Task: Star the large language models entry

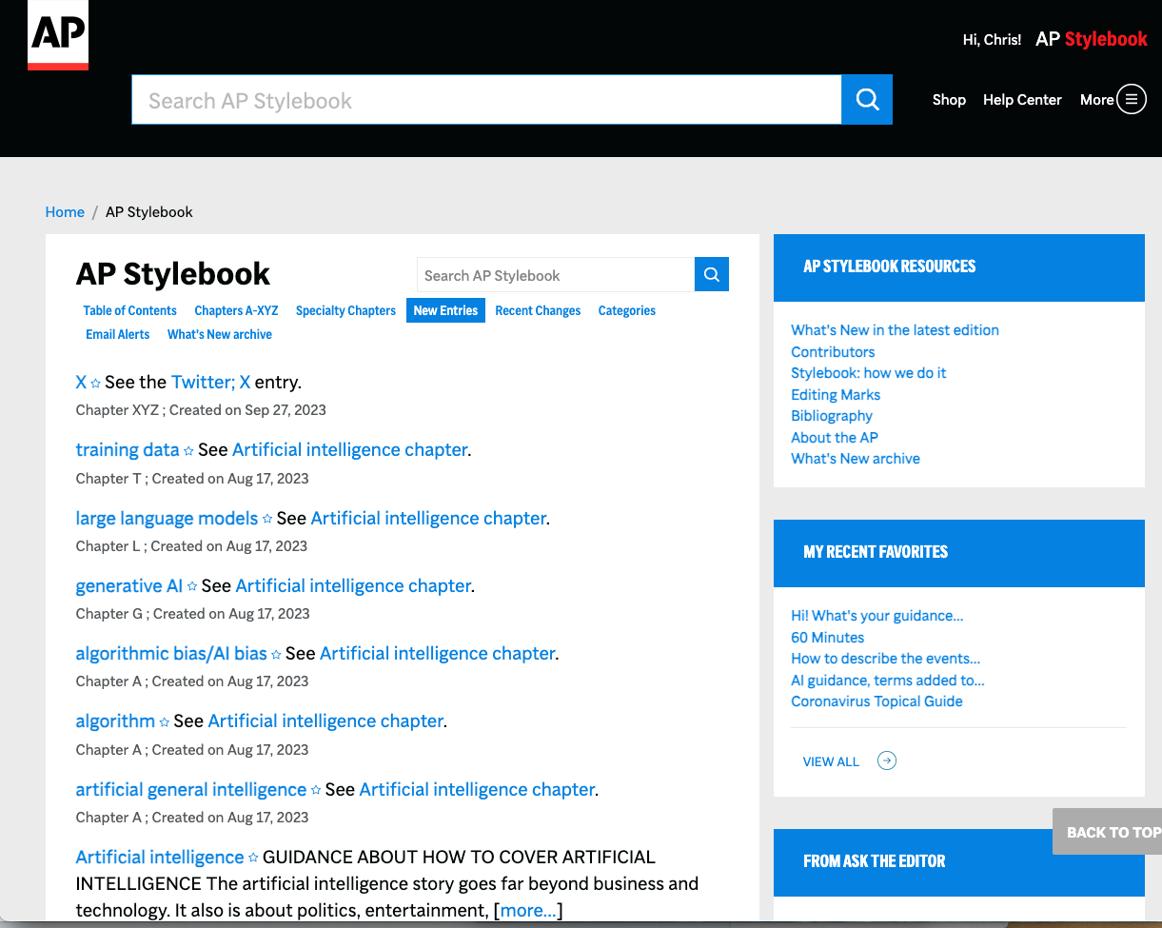Action: (267, 520)
